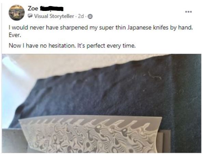
Task: Click Zoe's round profile avatar
Action: point(17,13)
